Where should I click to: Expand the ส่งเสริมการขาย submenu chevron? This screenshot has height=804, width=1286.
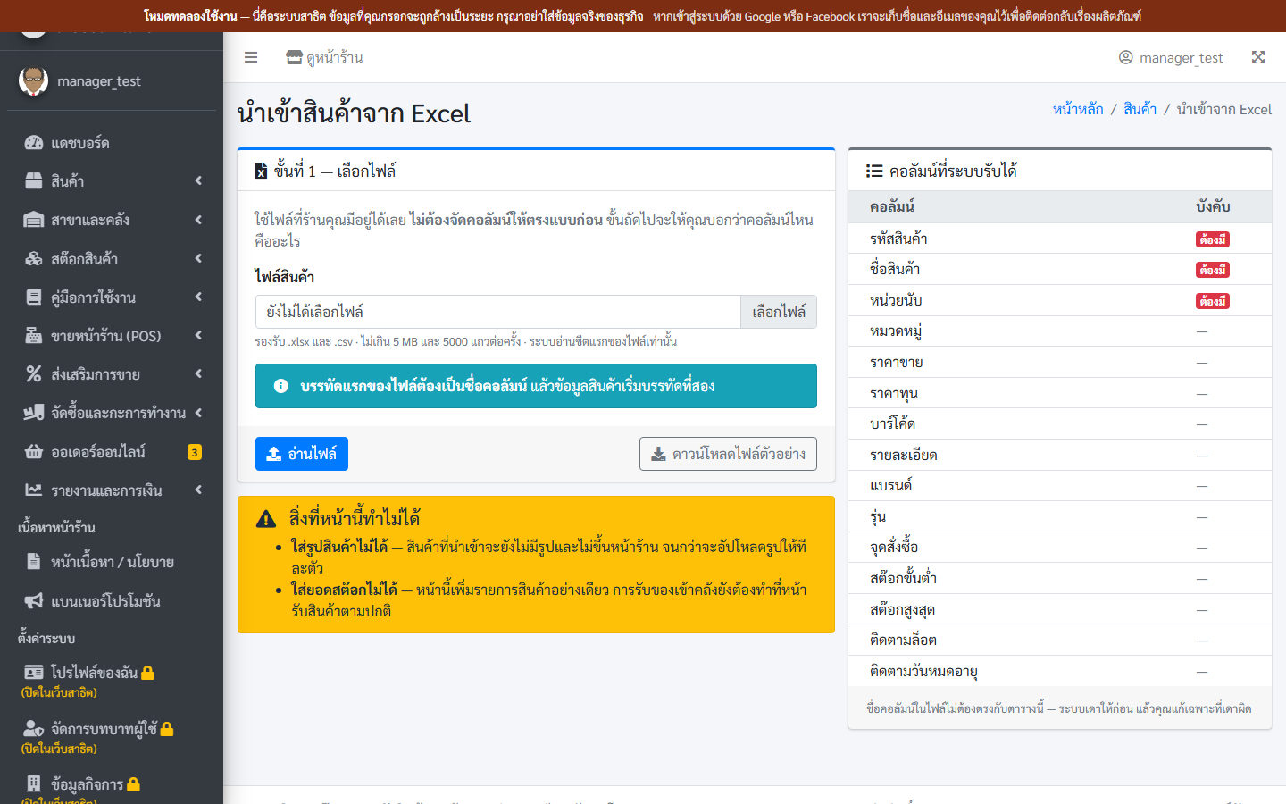tap(198, 374)
